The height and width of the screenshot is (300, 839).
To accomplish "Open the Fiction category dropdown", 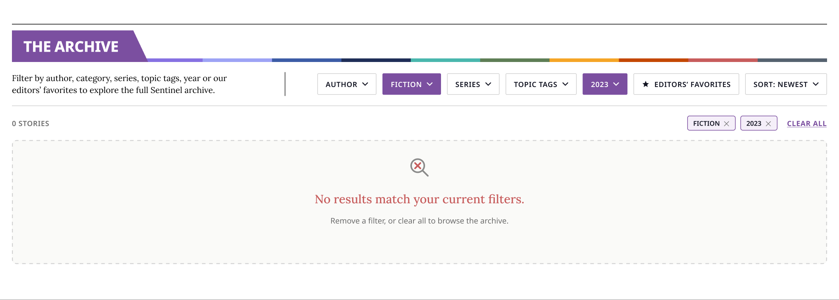I will point(412,84).
